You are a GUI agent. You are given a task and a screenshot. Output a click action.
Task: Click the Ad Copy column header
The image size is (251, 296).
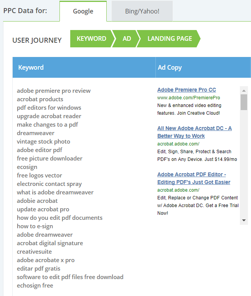pyautogui.click(x=170, y=67)
